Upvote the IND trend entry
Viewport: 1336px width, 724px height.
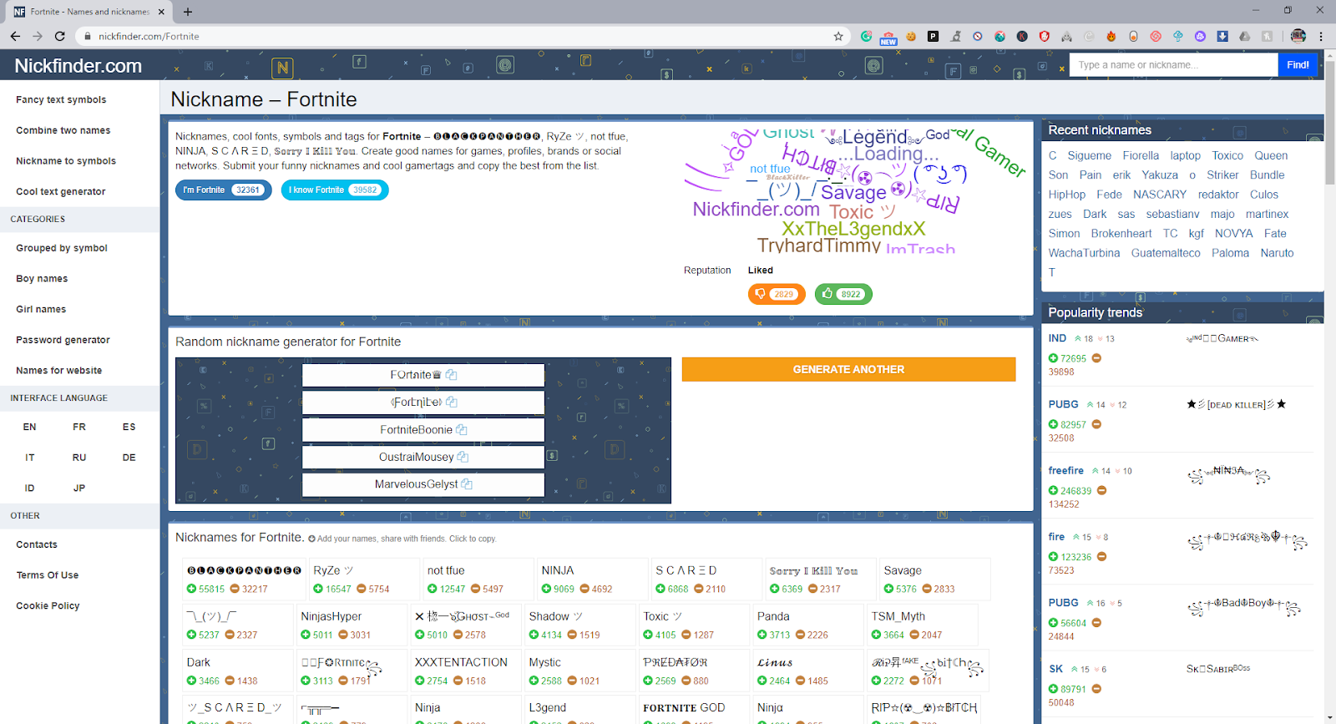(x=1054, y=358)
